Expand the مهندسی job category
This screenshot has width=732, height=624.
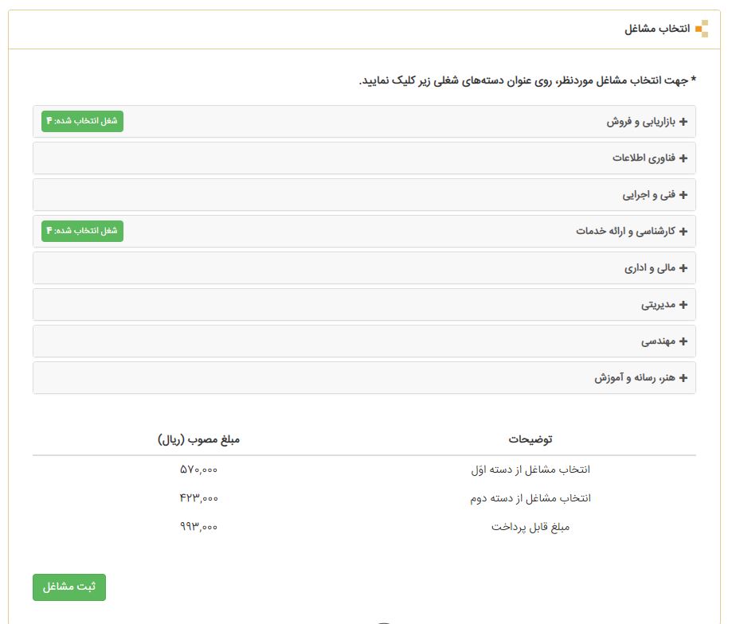(364, 341)
